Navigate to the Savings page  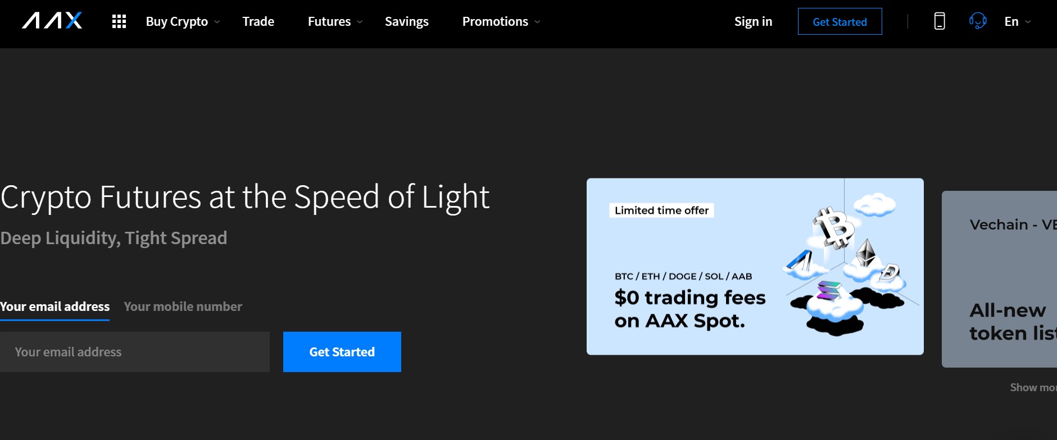click(406, 21)
